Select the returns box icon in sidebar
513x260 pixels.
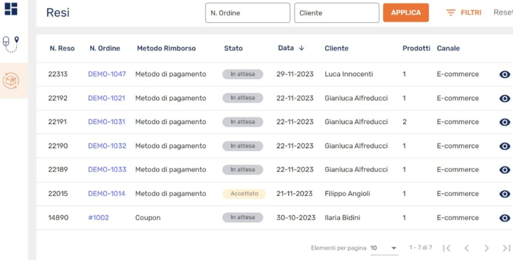coord(11,81)
